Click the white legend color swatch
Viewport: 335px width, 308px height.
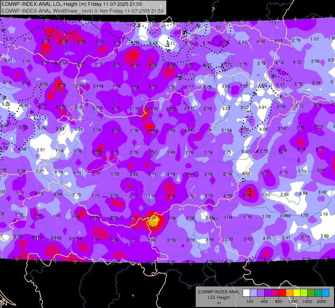pyautogui.click(x=246, y=293)
